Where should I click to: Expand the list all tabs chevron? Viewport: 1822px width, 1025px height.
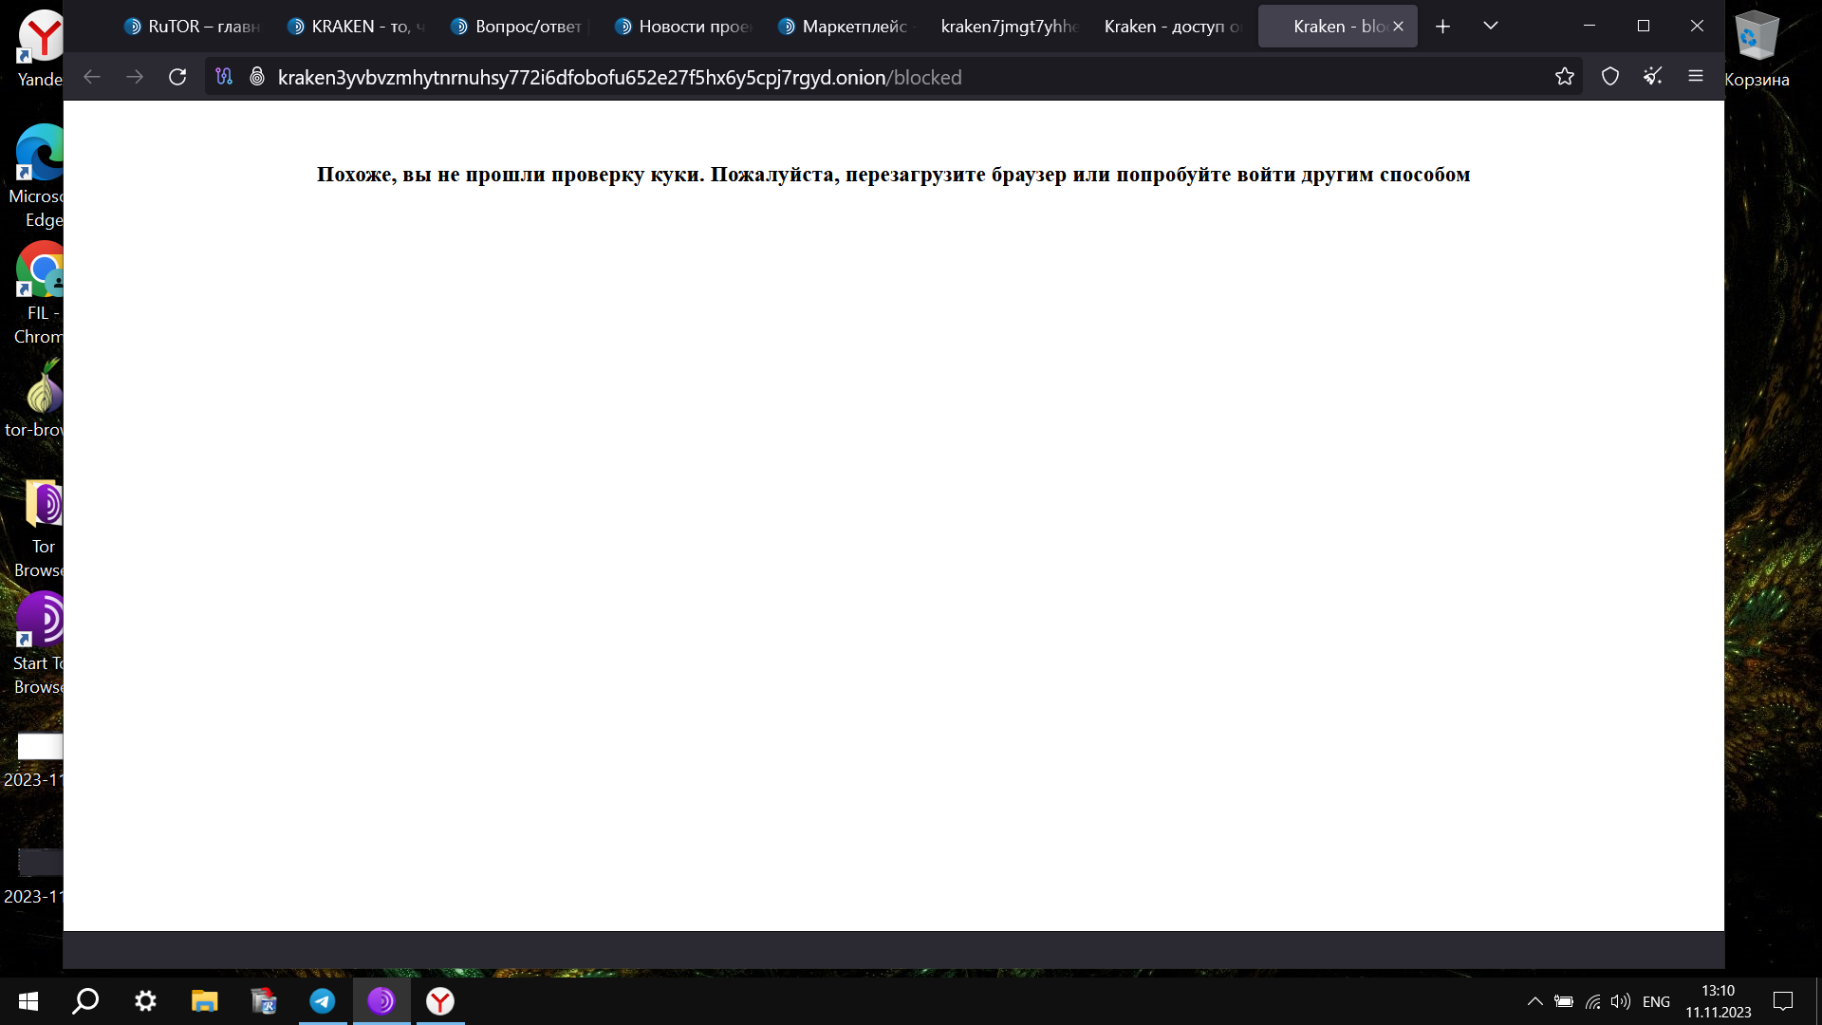[x=1491, y=27]
